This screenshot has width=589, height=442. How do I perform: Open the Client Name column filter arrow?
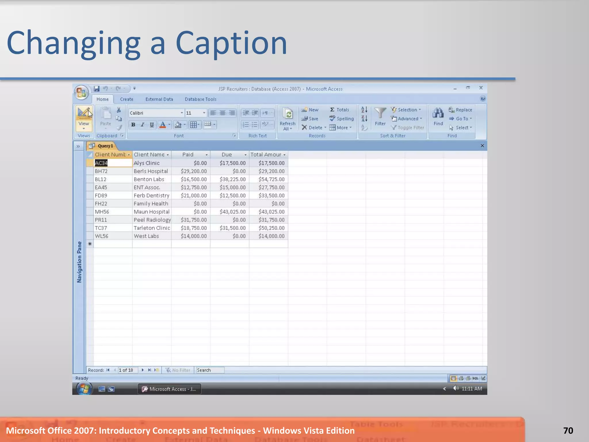click(168, 155)
